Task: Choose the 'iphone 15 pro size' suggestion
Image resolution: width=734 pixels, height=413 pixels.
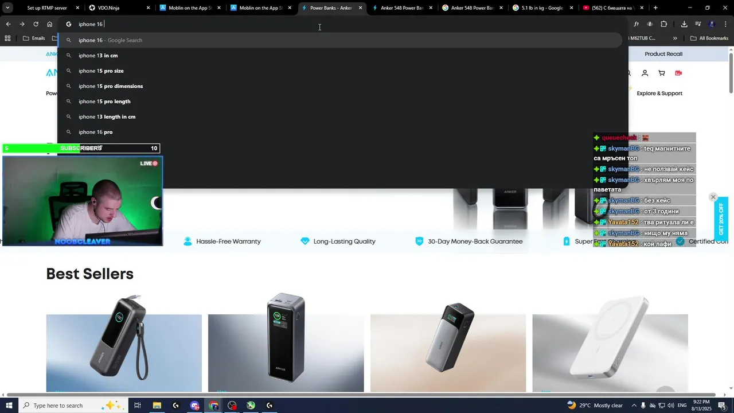Action: (340, 71)
